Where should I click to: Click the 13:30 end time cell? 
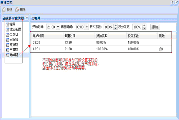pos(79,43)
